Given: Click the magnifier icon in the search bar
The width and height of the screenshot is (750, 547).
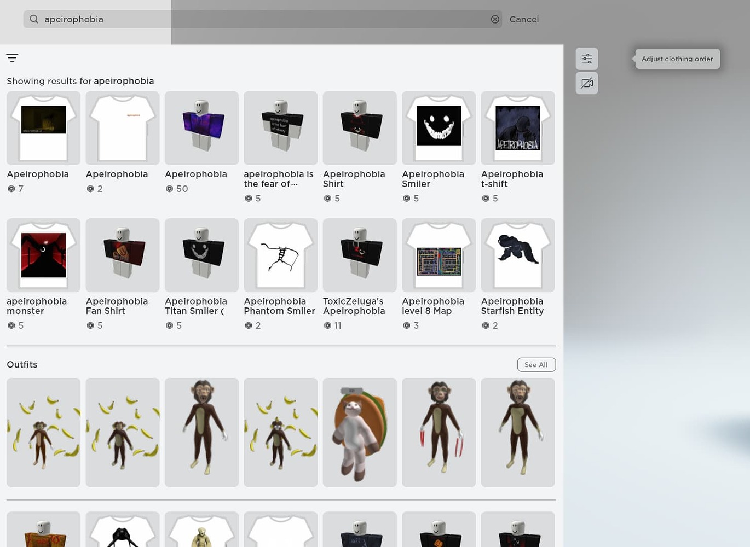Looking at the screenshot, I should (33, 19).
